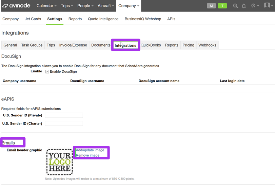Screen dimensions: 275x185
Task: Click the Emails section heading
Action: [x=8, y=143]
